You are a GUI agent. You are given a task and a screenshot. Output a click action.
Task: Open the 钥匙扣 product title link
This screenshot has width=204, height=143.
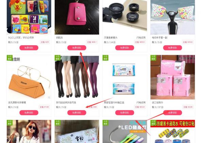click(59, 38)
